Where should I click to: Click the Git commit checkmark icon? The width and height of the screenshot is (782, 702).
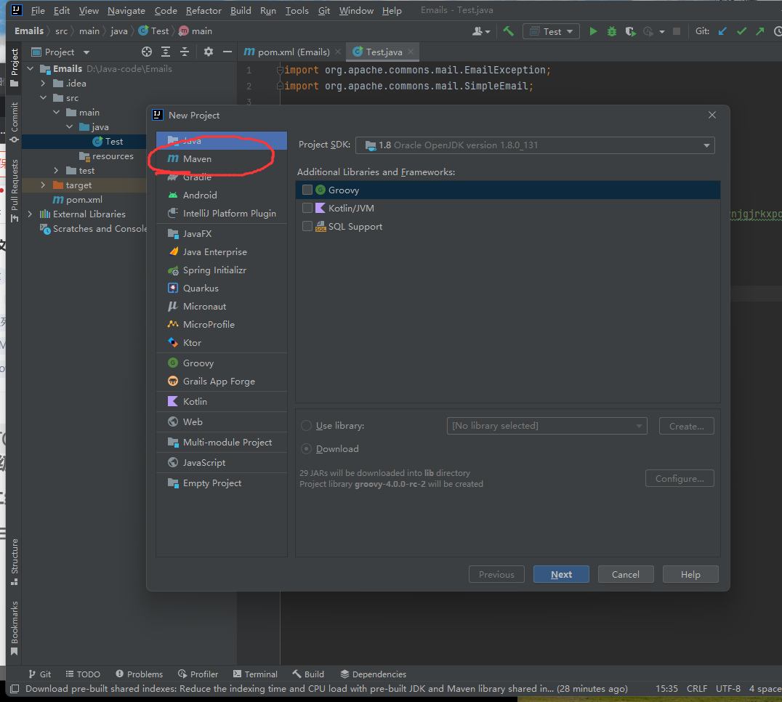coord(741,31)
